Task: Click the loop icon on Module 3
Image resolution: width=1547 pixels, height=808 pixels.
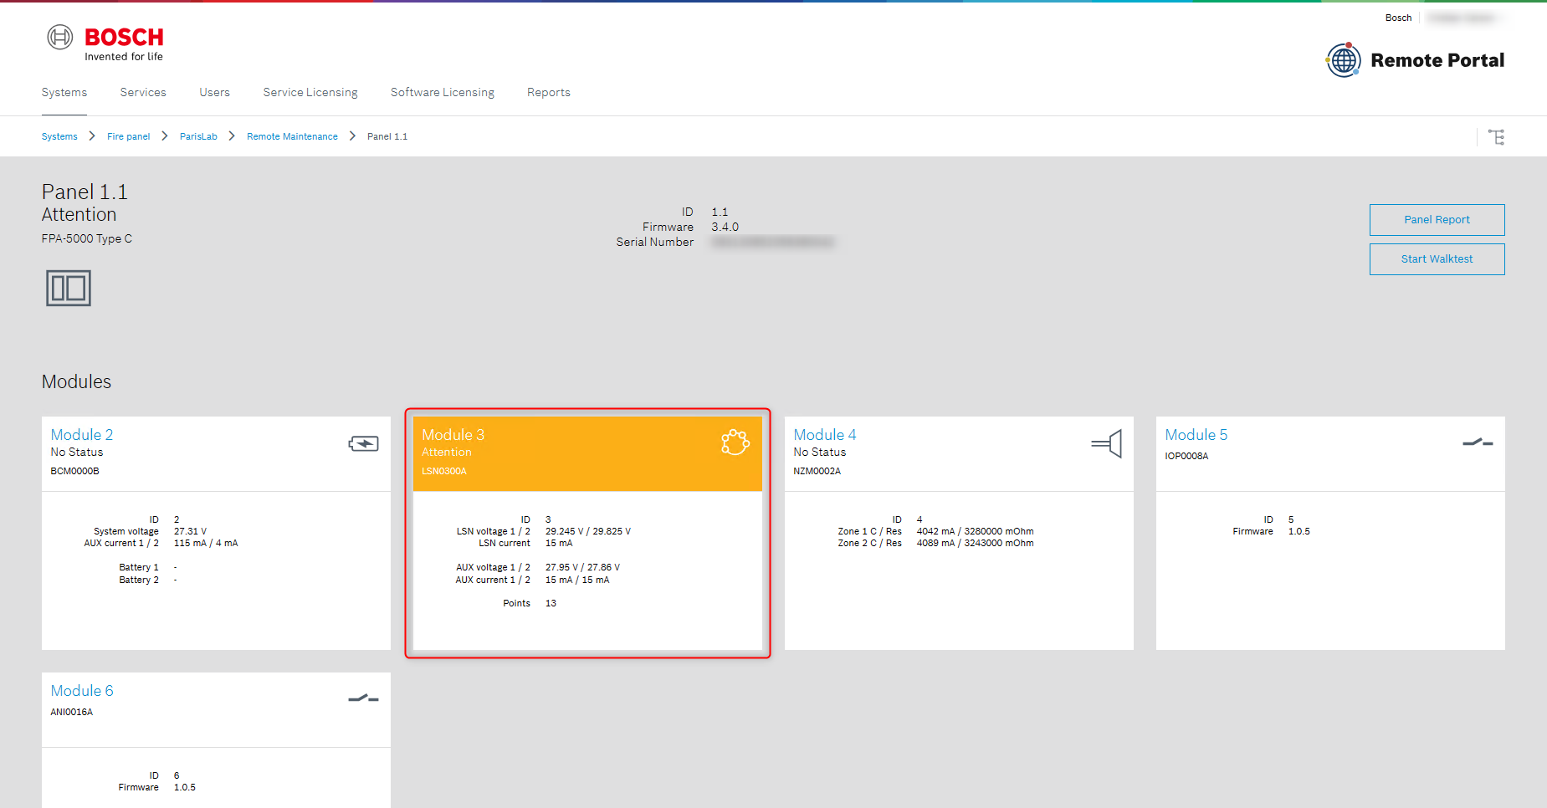Action: point(735,442)
